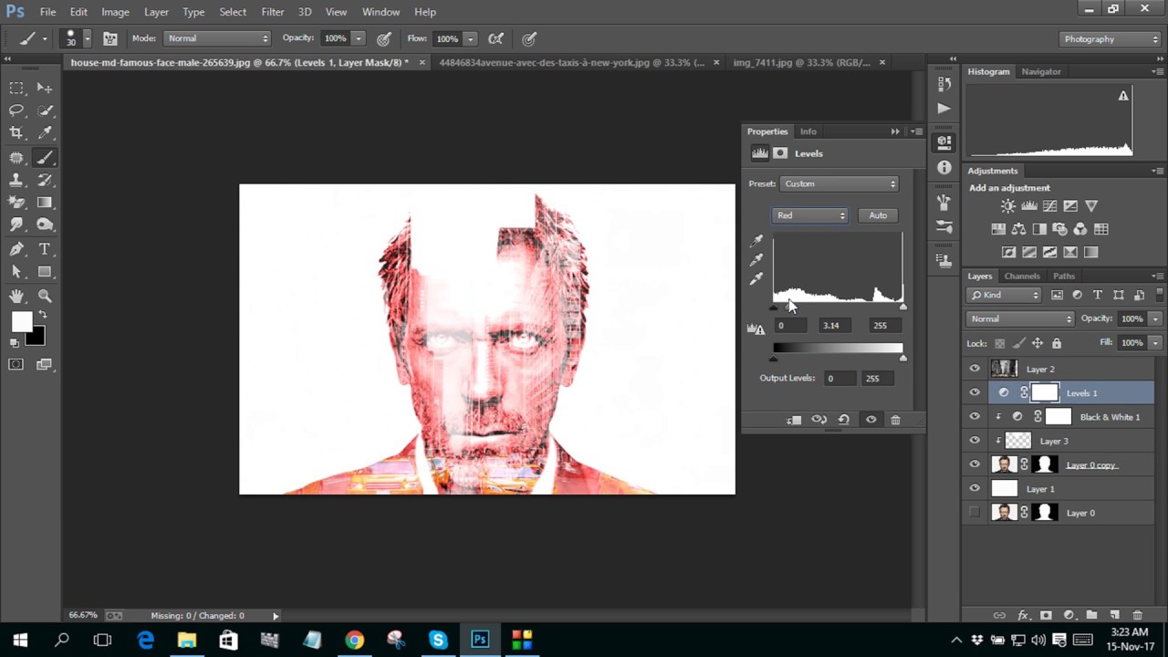Open the Photography workspace switcher
1168x657 pixels.
tap(1110, 39)
